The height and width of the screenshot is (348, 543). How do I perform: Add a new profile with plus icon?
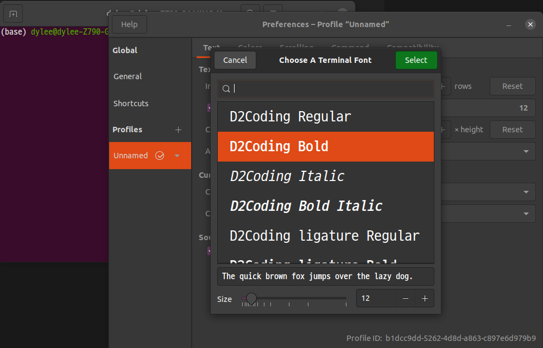(178, 130)
